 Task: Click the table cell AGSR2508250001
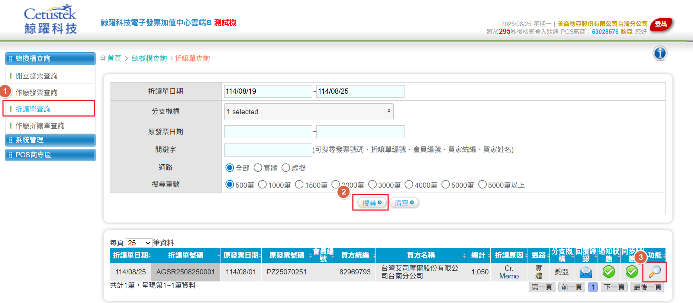(186, 272)
